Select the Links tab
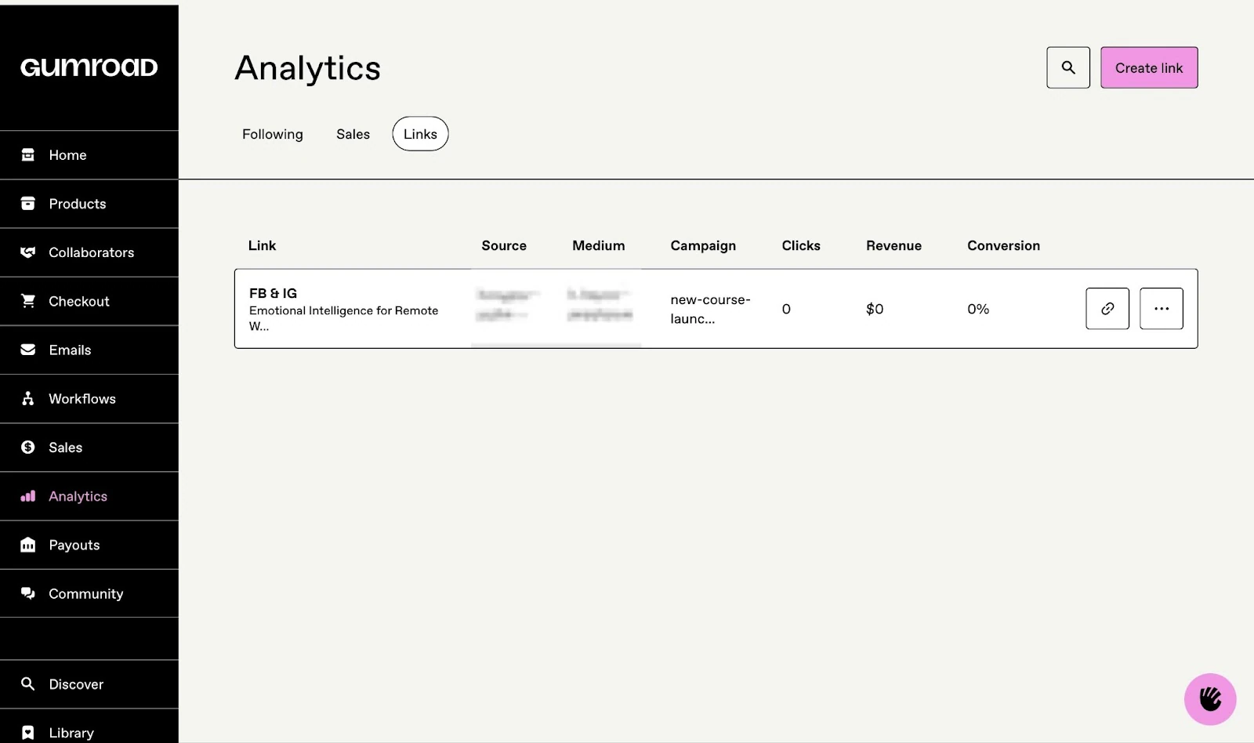 pos(420,134)
